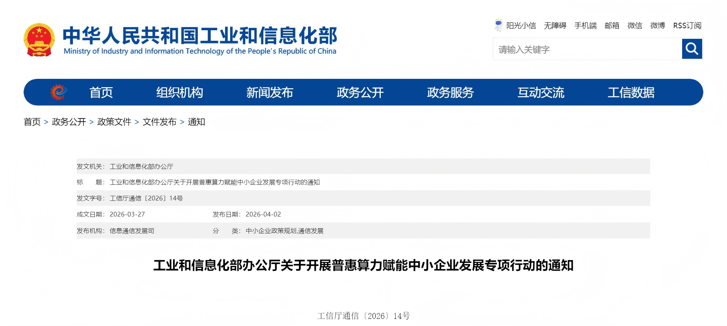Open the 政务公开 navigation menu

(360, 93)
